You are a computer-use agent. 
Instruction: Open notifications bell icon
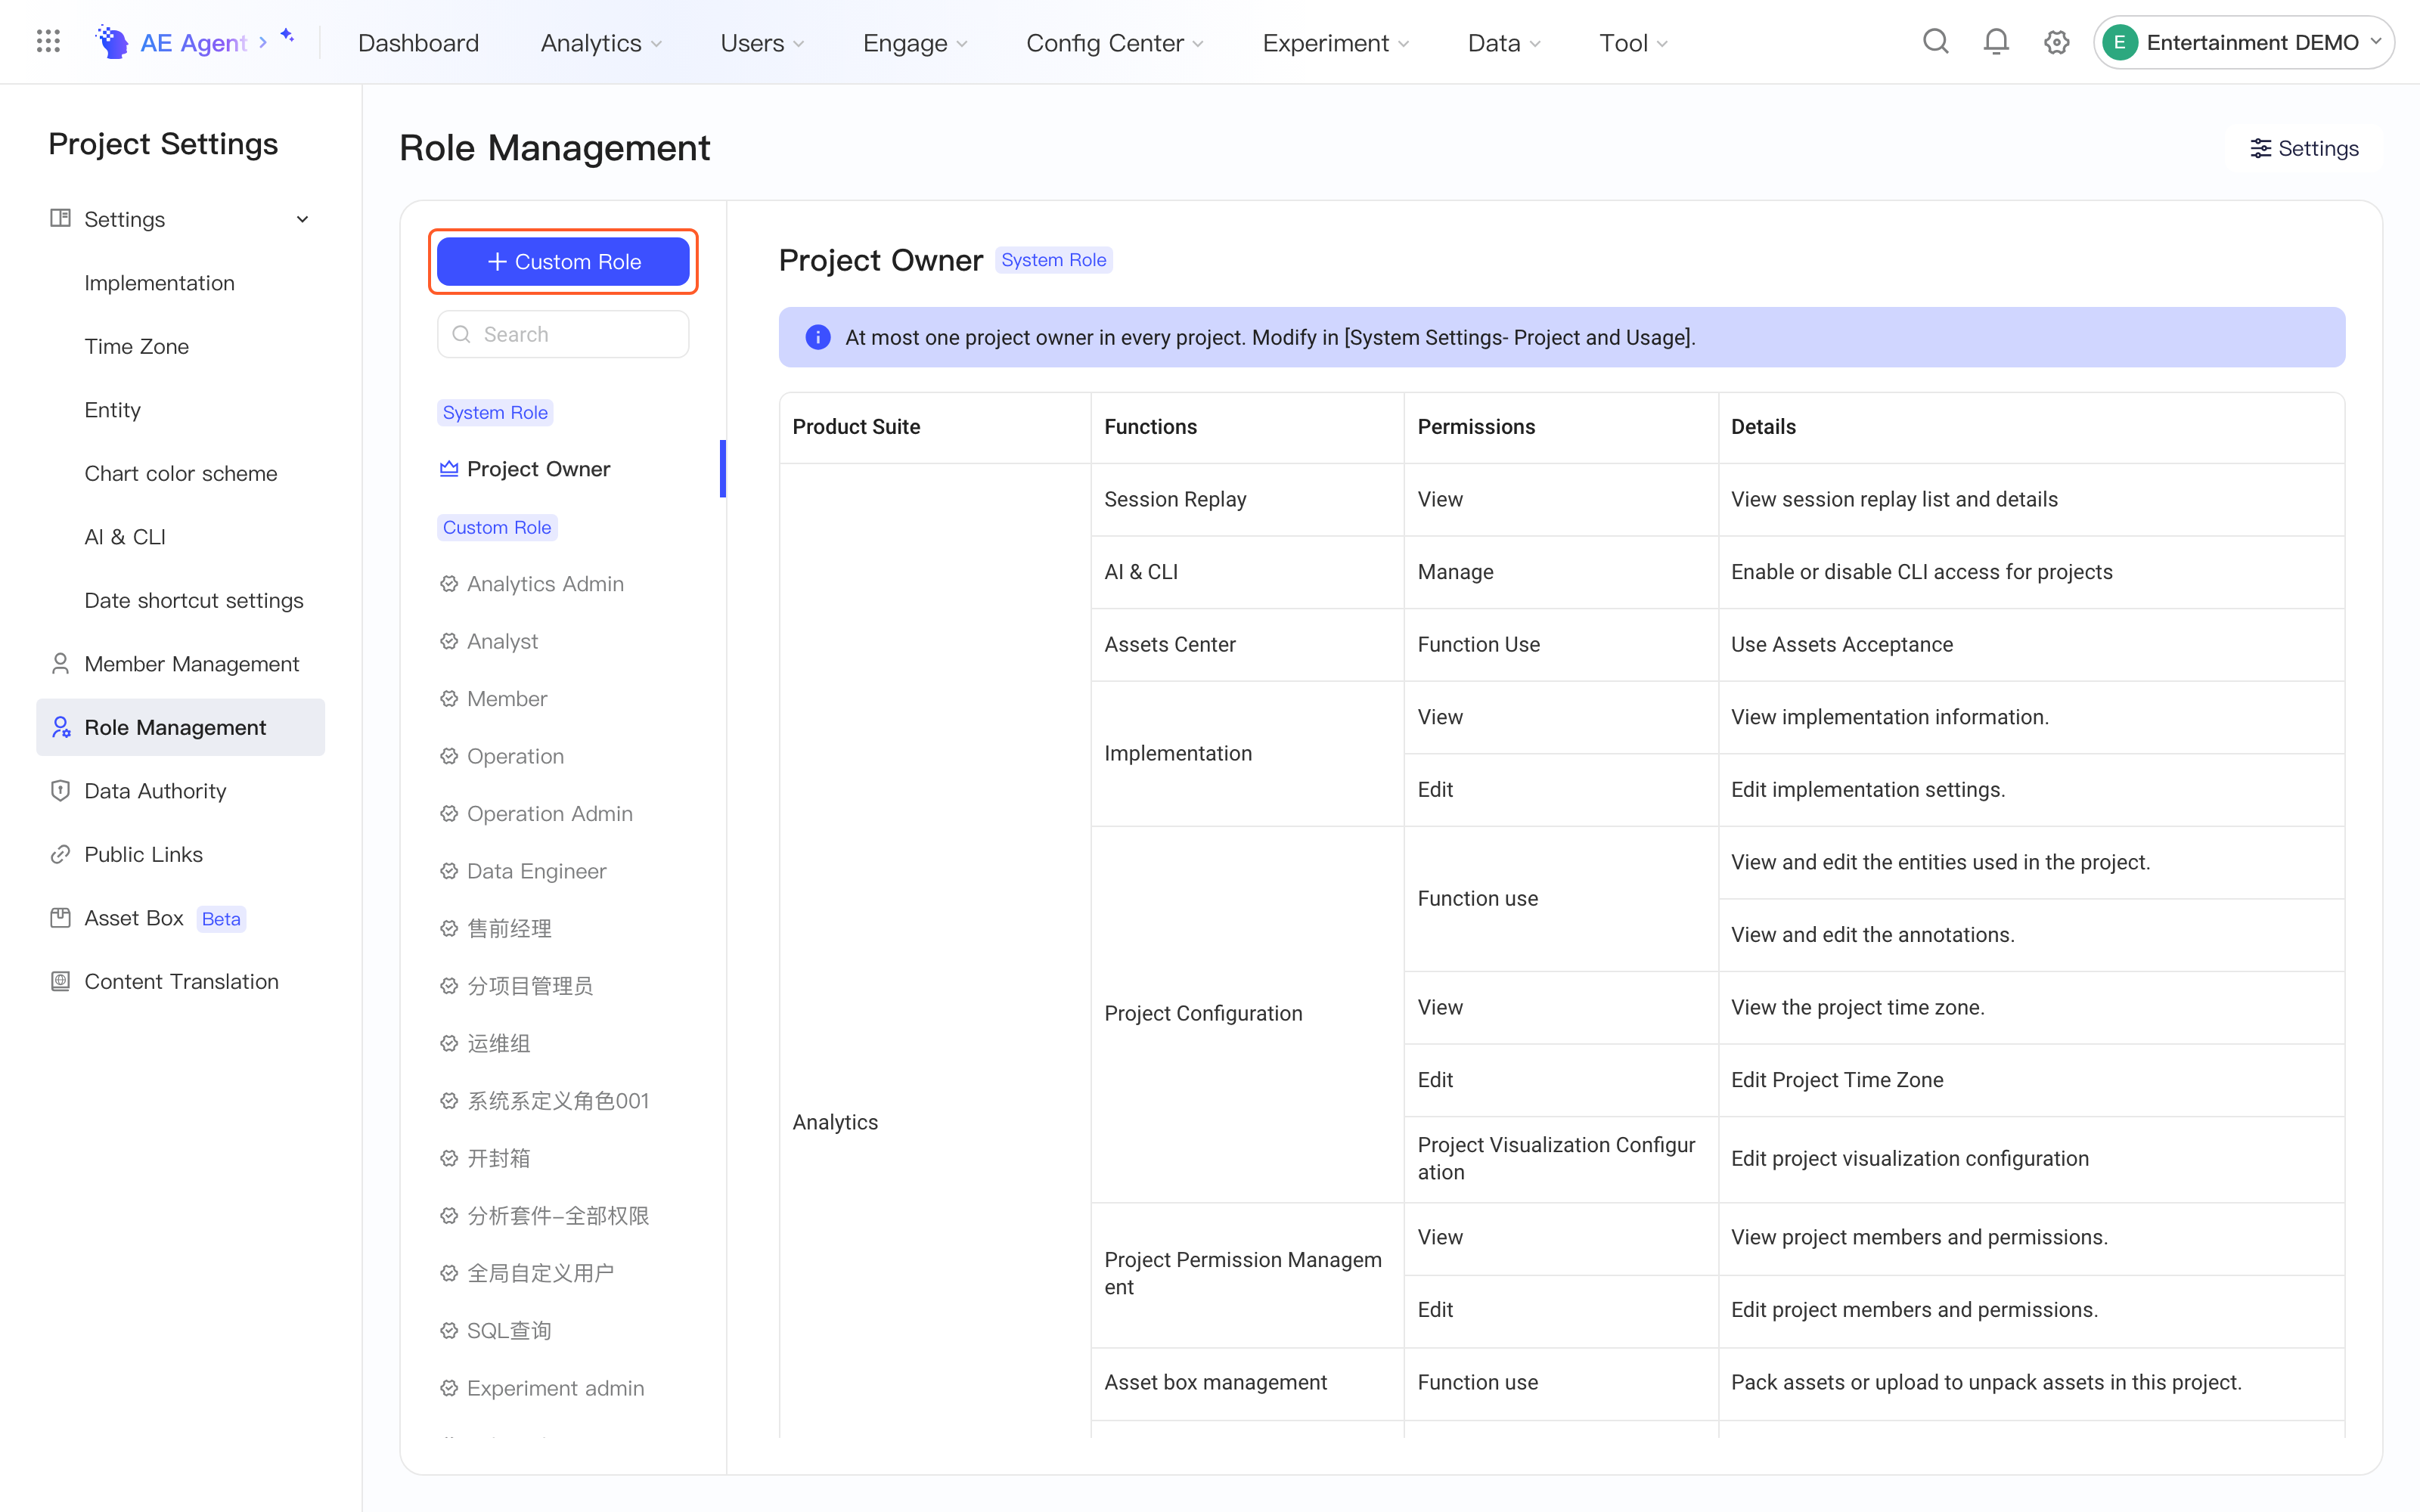1996,42
